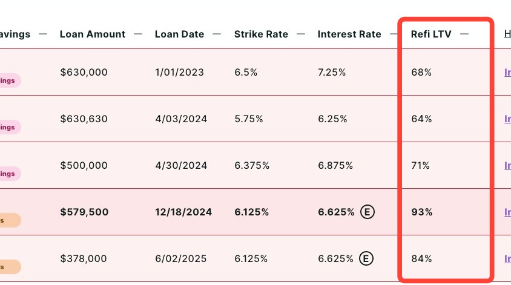Viewport: 511px width, 285px height.
Task: Open the purple link in the $579,500 row
Action: 507,212
